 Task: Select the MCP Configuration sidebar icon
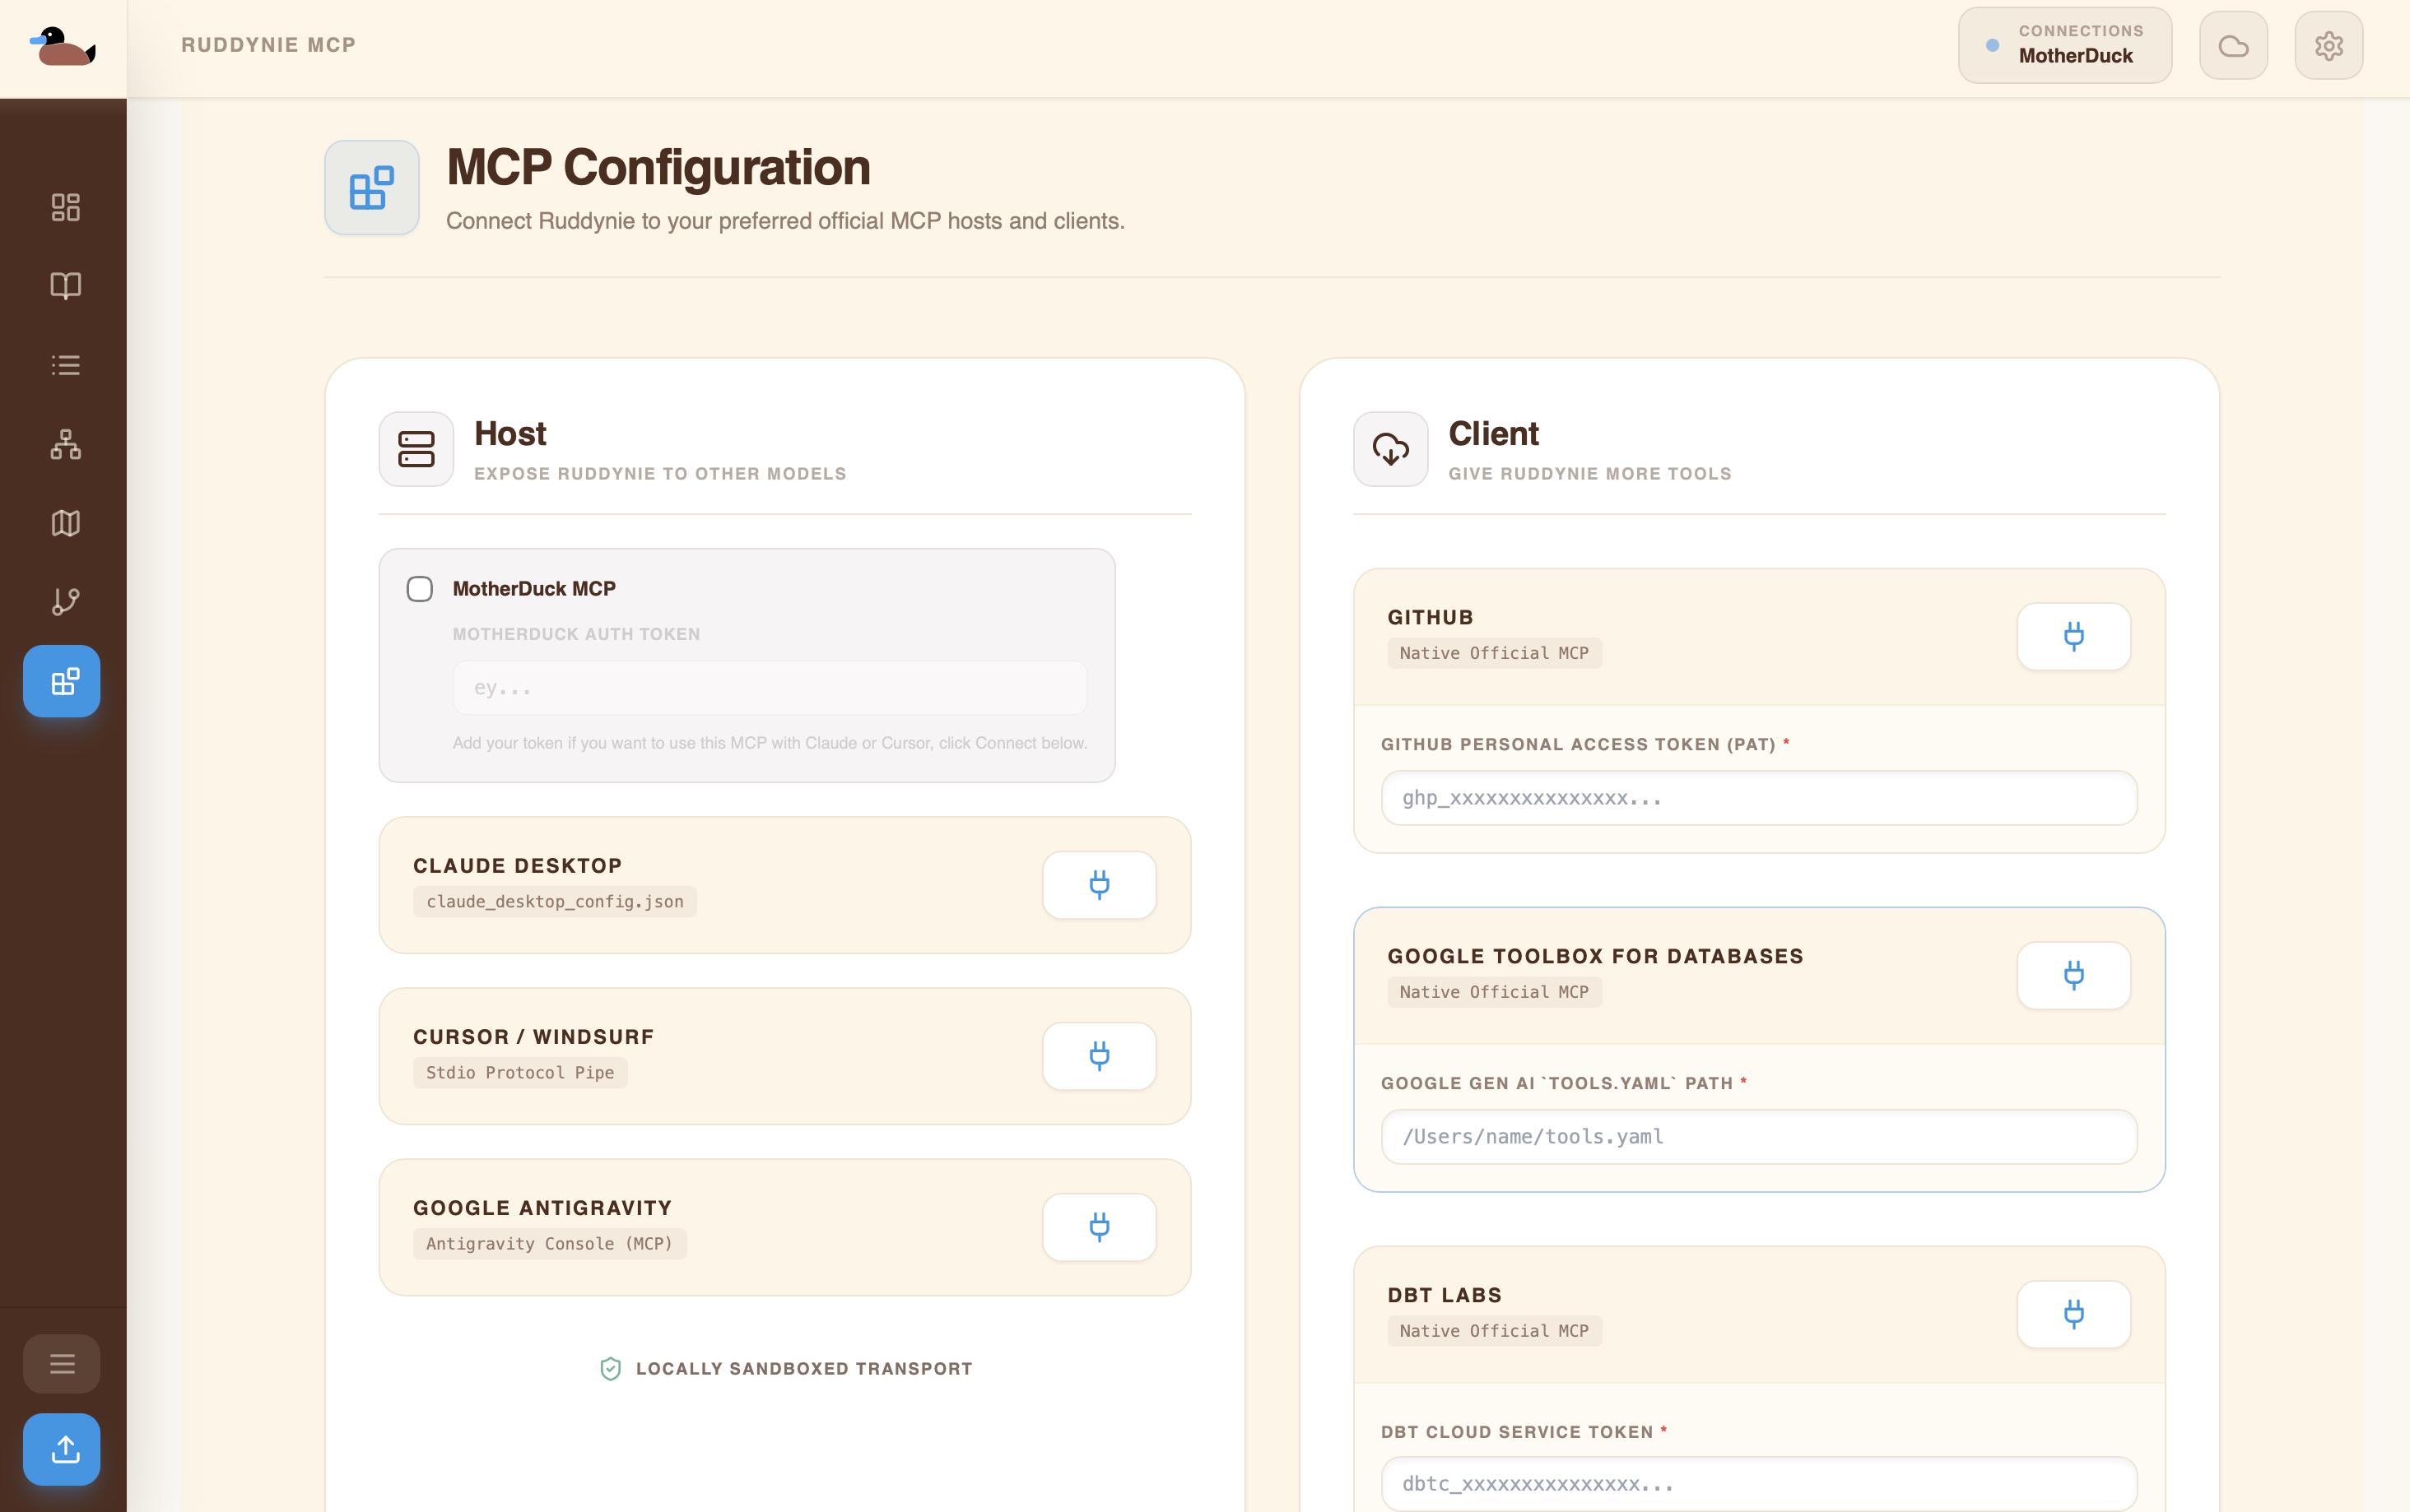click(x=61, y=681)
